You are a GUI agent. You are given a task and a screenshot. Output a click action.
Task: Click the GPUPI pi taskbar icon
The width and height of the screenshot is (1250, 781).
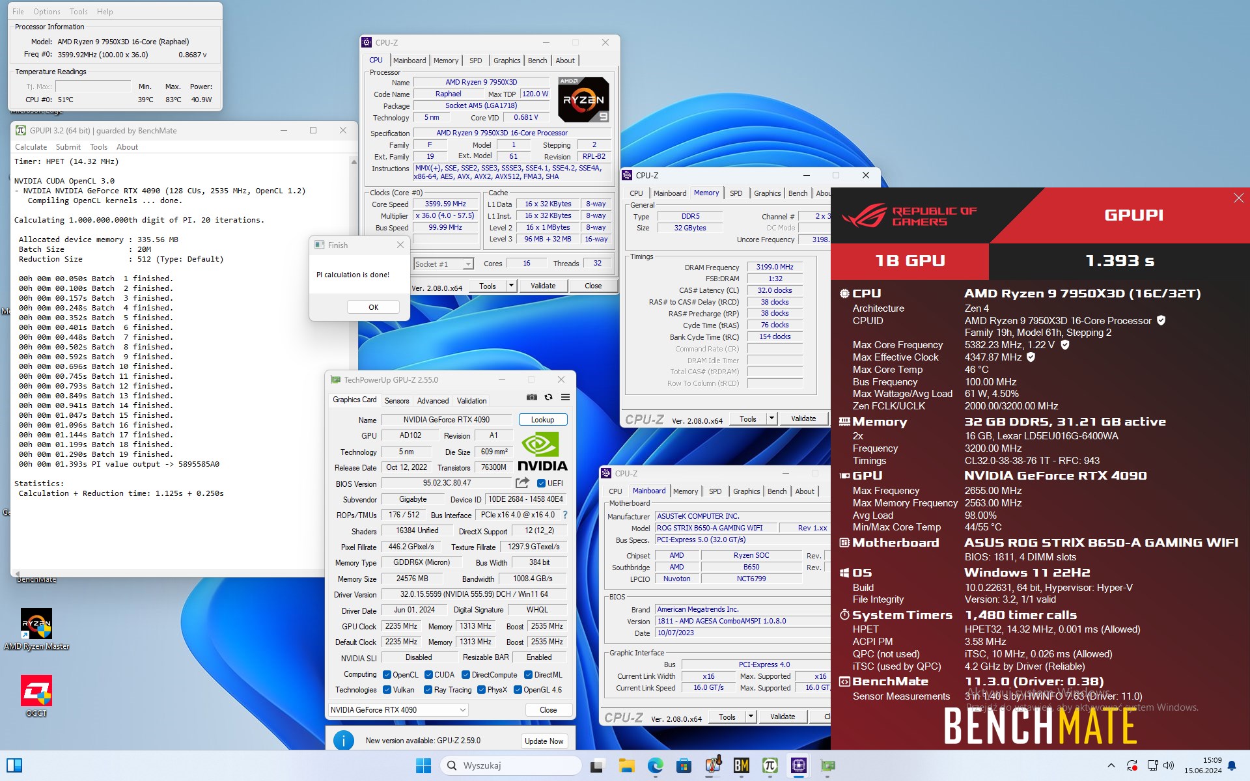(770, 765)
